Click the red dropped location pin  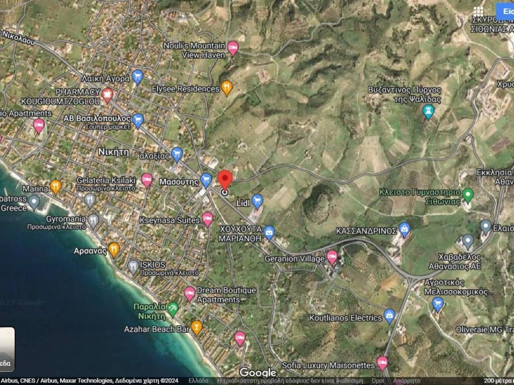(225, 180)
